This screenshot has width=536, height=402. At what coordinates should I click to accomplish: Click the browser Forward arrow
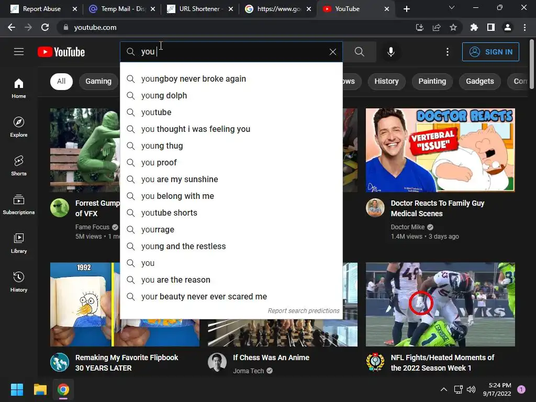(28, 27)
